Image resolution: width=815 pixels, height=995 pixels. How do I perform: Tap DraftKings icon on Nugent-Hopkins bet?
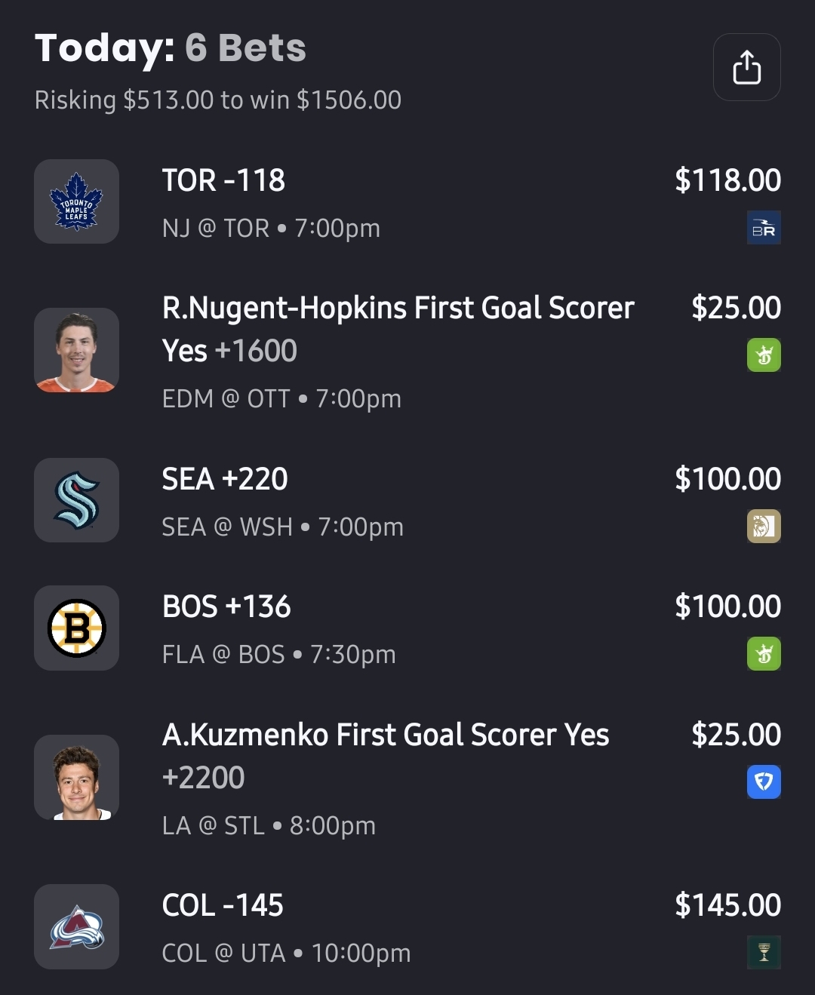tap(764, 355)
